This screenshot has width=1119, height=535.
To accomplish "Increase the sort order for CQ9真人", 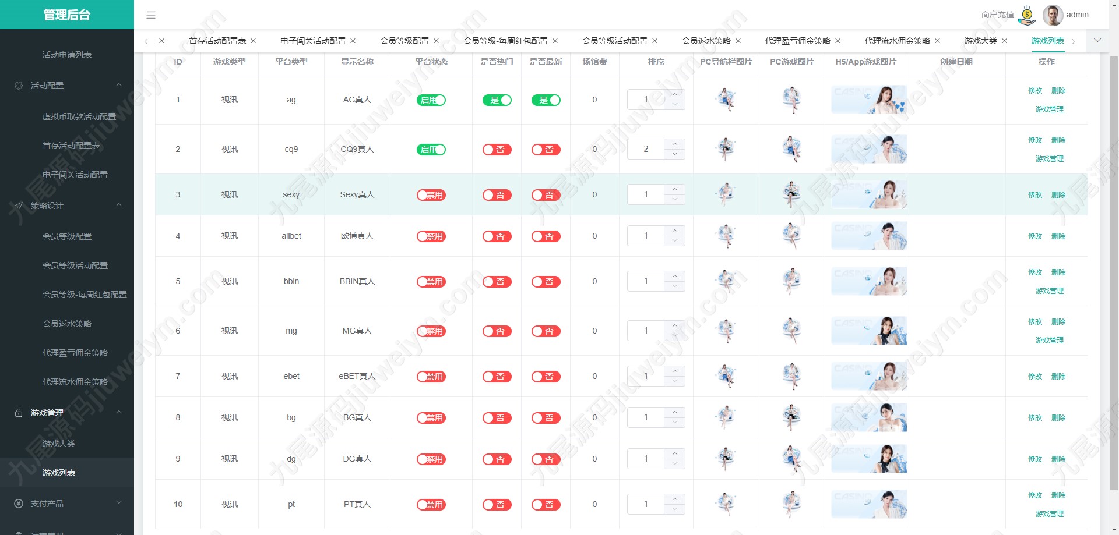I will coord(675,144).
